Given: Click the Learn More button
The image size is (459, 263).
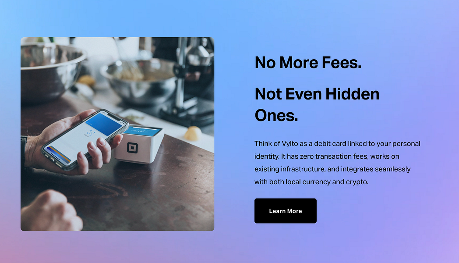Looking at the screenshot, I should 286,211.
